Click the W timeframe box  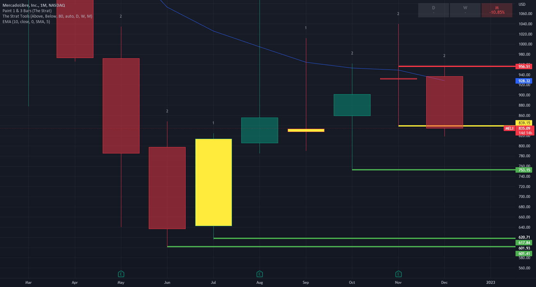tap(465, 10)
